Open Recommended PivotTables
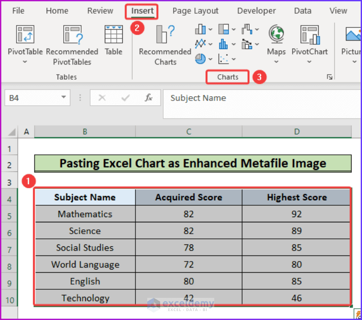This screenshot has width=362, height=320. pyautogui.click(x=72, y=45)
